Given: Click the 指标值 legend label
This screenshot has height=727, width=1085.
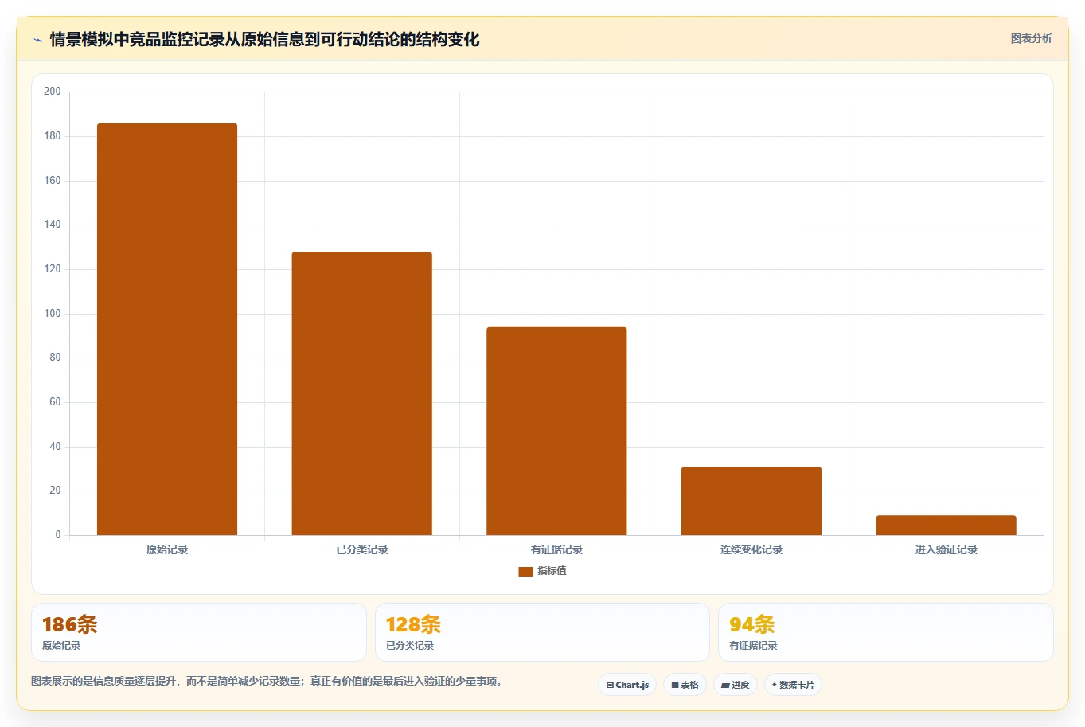Looking at the screenshot, I should pos(552,571).
